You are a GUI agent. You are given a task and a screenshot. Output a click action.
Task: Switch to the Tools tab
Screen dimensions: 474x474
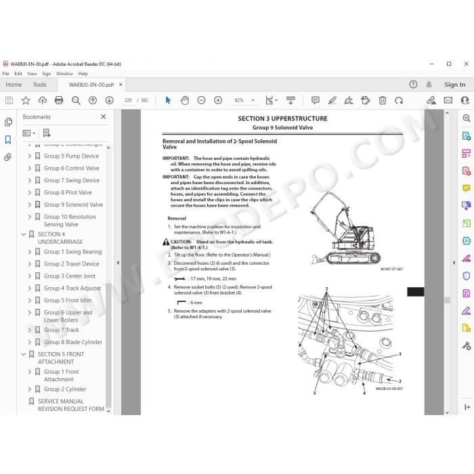coord(39,85)
